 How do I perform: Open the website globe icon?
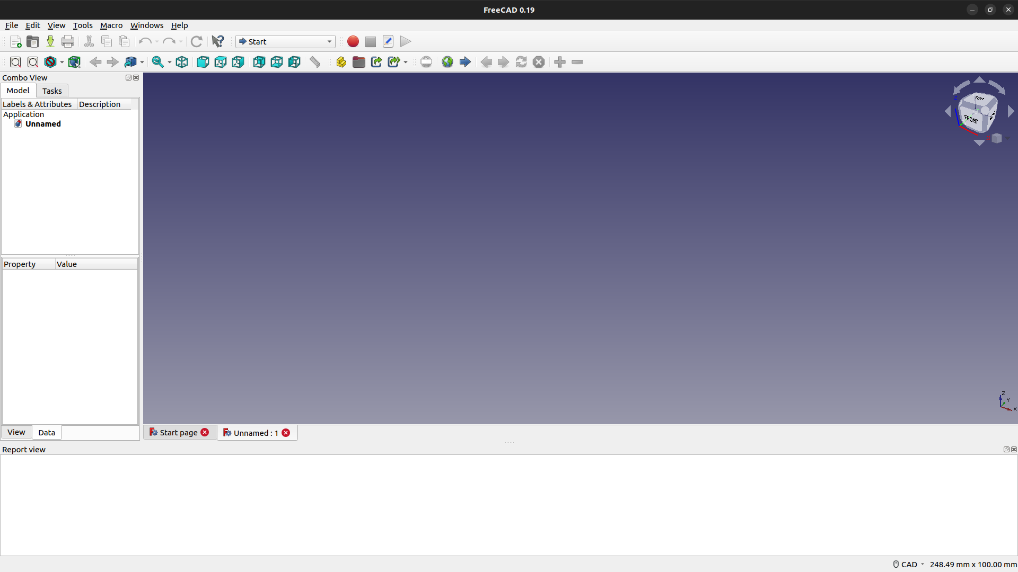pyautogui.click(x=447, y=62)
